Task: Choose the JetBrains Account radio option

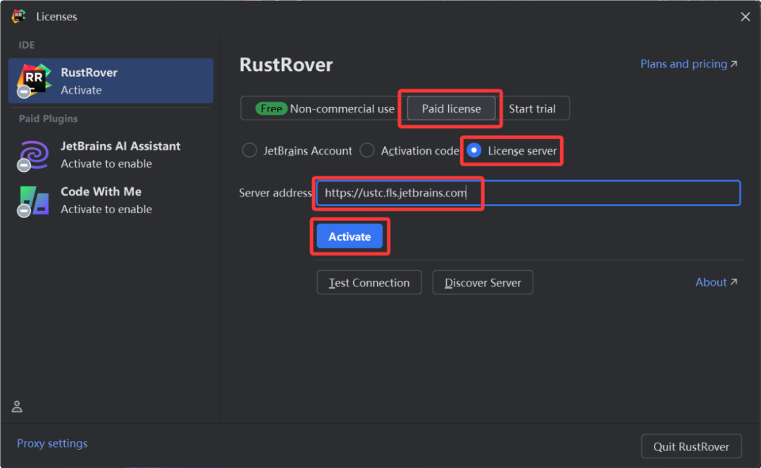Action: 297,151
